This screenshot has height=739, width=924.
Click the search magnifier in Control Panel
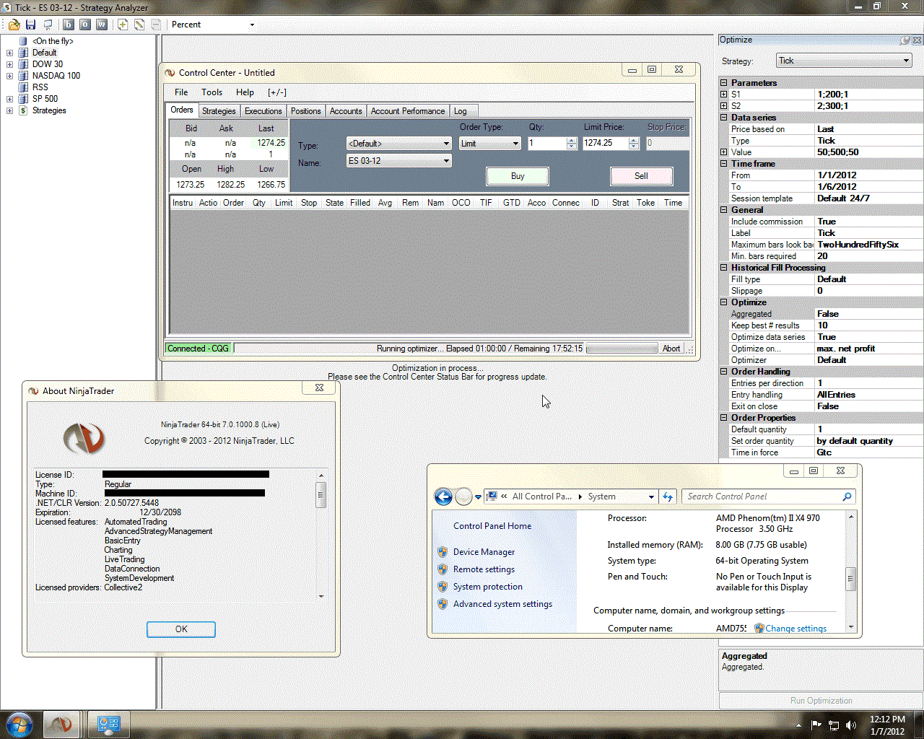[x=847, y=497]
